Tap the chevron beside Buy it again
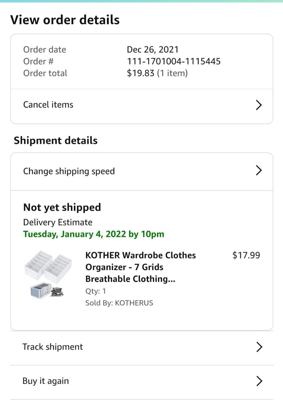 click(259, 381)
